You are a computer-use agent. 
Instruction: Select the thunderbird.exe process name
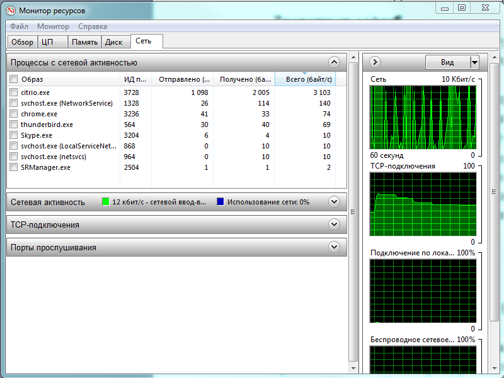point(47,125)
